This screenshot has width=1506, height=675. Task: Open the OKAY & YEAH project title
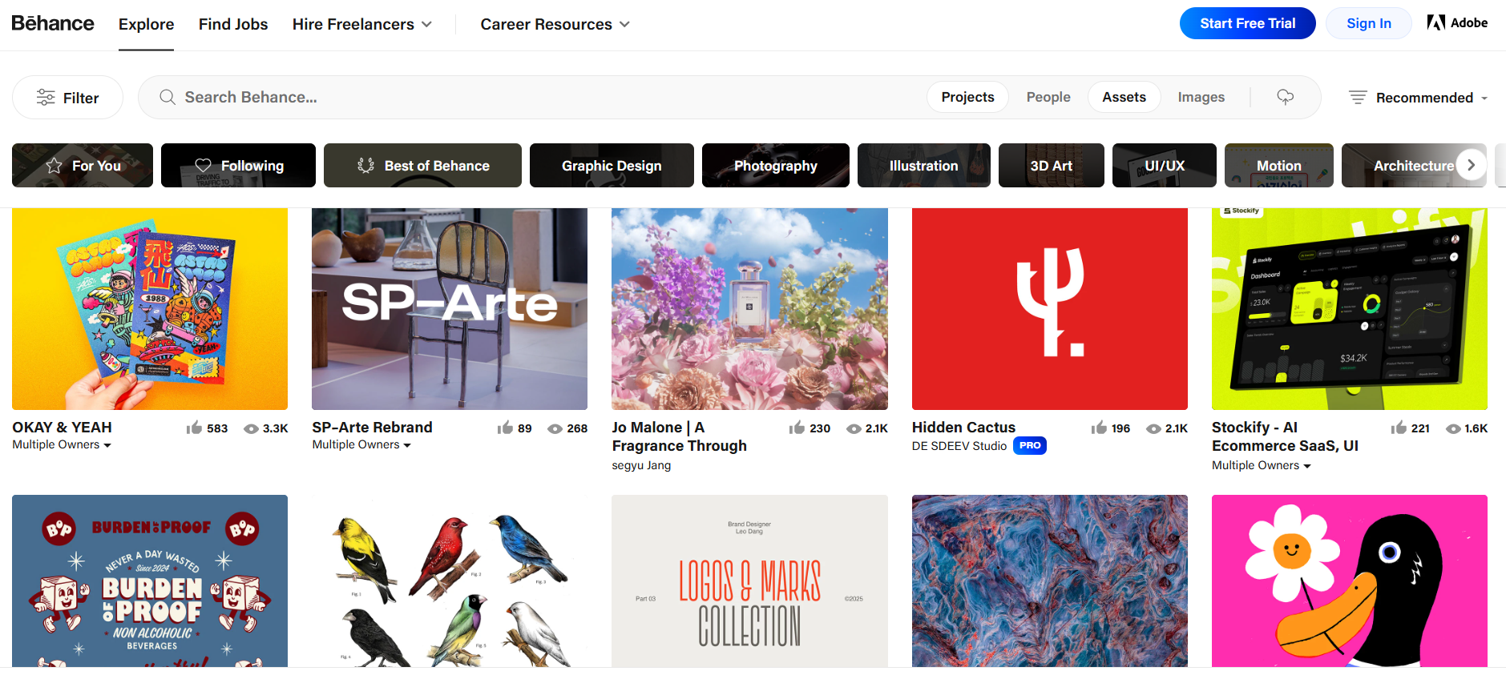(63, 428)
